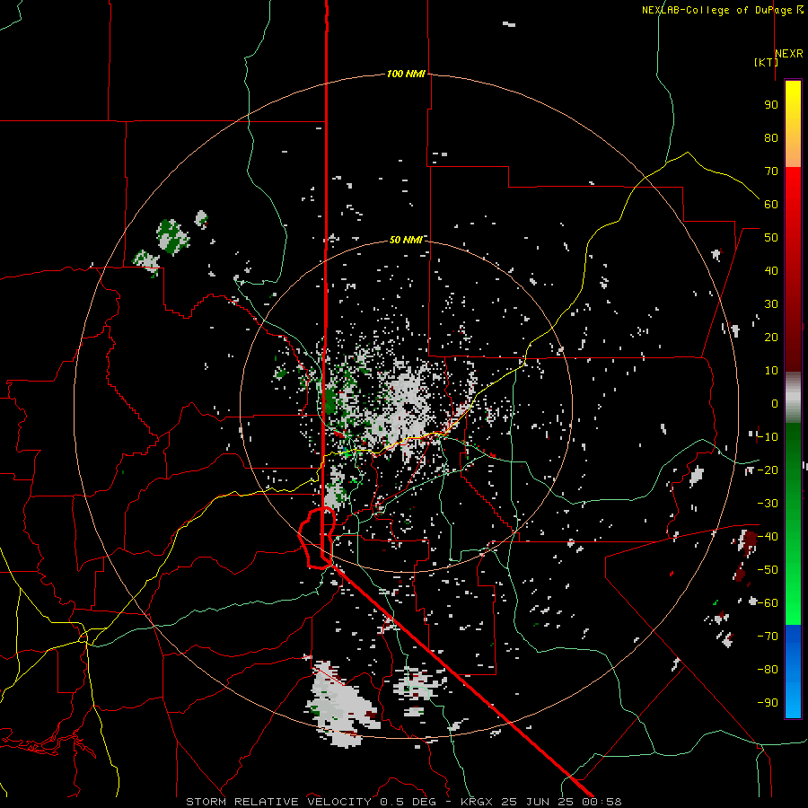Click the 20 value on velocity scale

771,338
